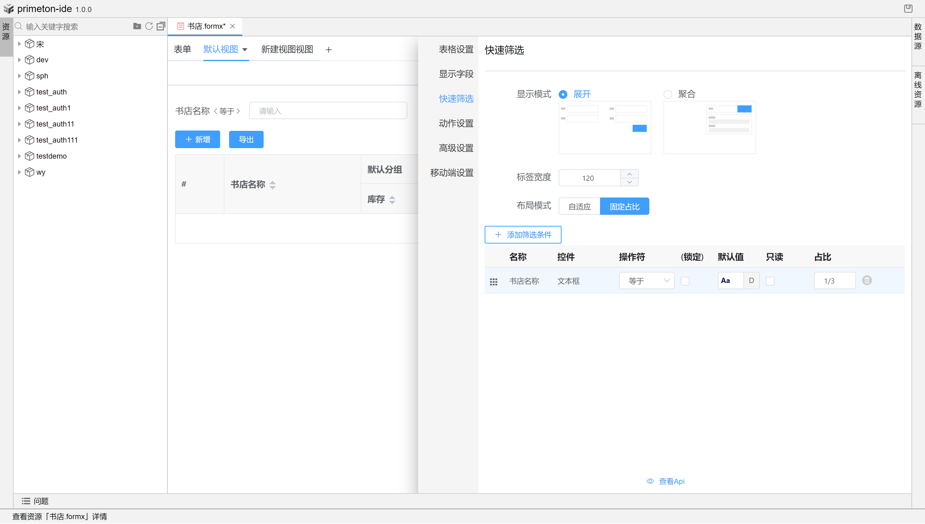Open 动作设置 settings section
Viewport: 925px width, 524px height.
456,123
